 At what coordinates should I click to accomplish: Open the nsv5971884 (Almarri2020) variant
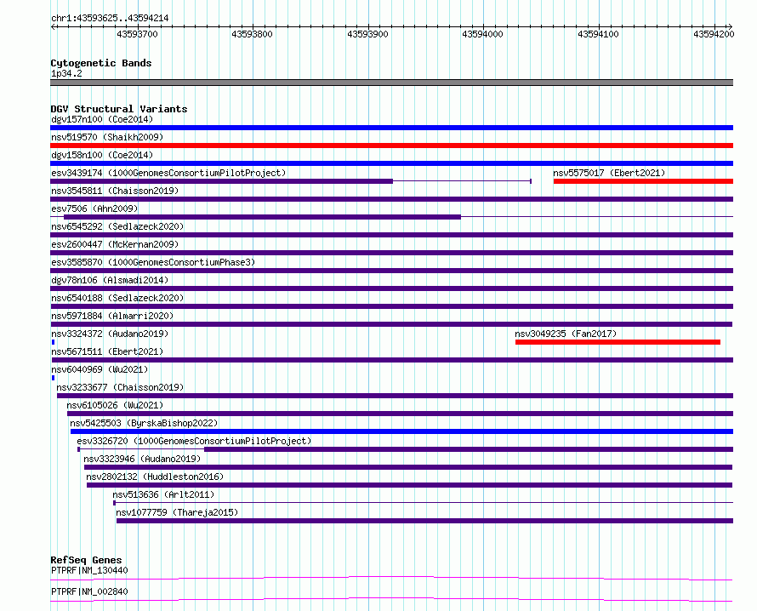pos(112,316)
